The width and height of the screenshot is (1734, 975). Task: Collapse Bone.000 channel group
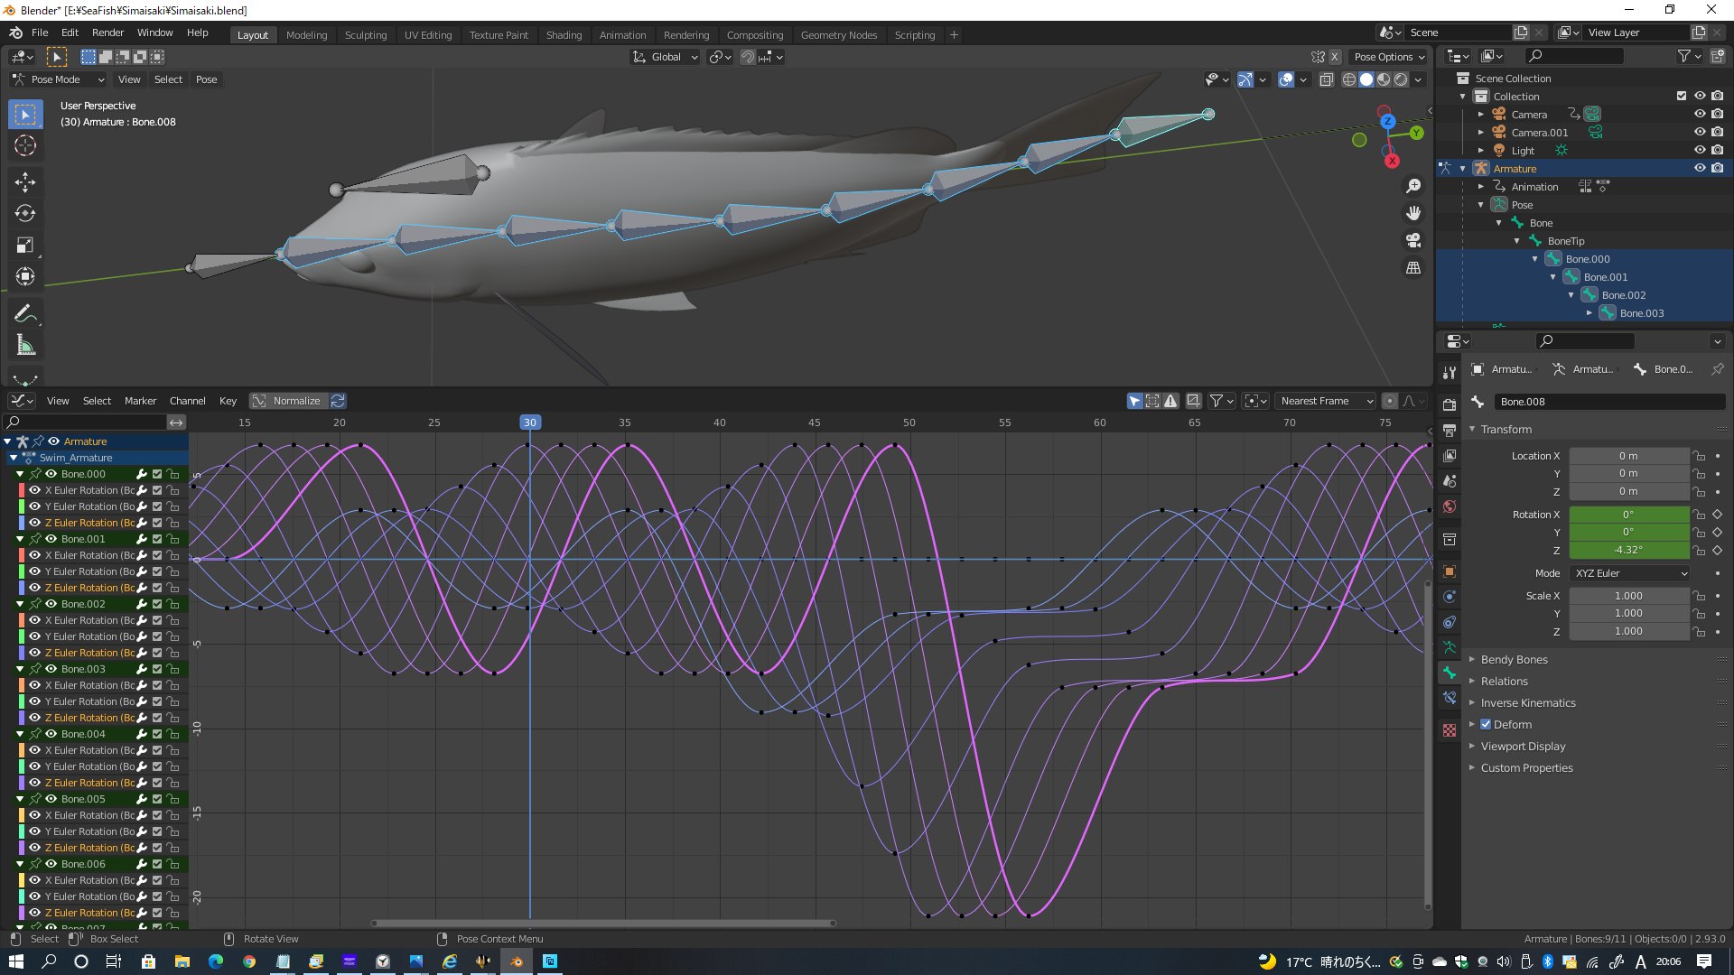pyautogui.click(x=20, y=474)
